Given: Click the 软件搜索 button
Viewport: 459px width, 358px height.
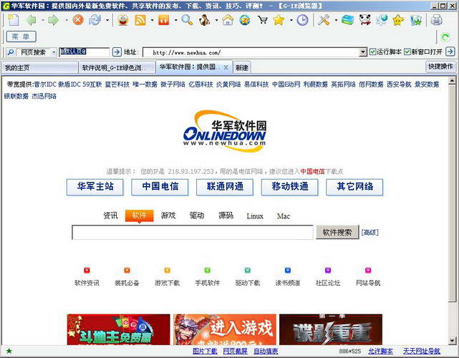Looking at the screenshot, I should pos(337,233).
